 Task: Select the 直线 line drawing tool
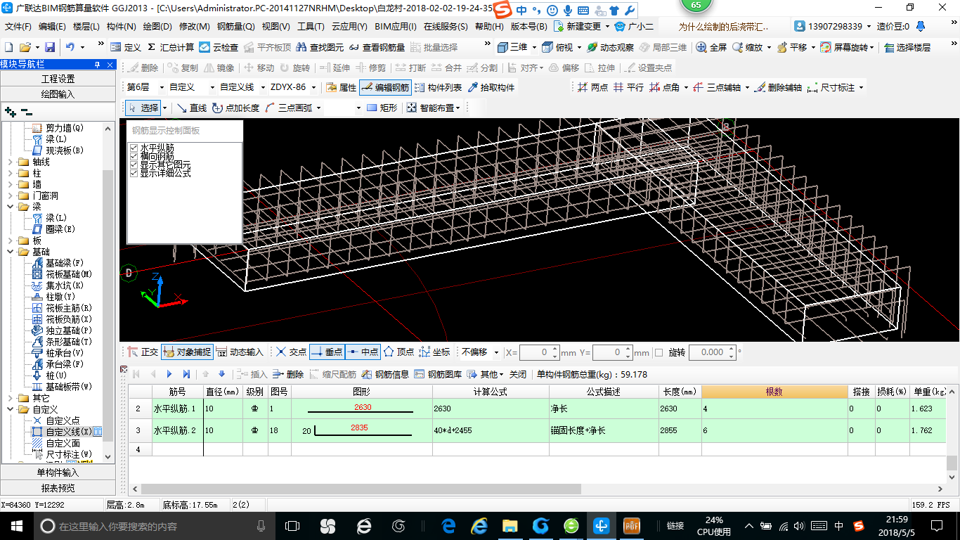[x=191, y=108]
